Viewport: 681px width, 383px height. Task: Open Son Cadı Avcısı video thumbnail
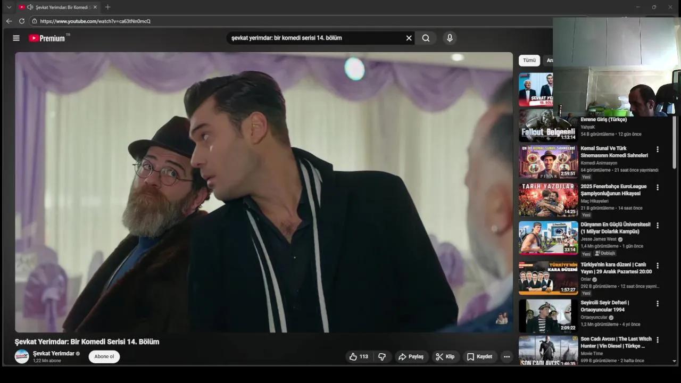click(548, 351)
